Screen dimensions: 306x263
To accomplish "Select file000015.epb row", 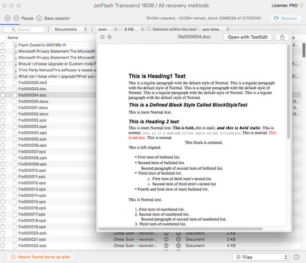I will point(48,201).
